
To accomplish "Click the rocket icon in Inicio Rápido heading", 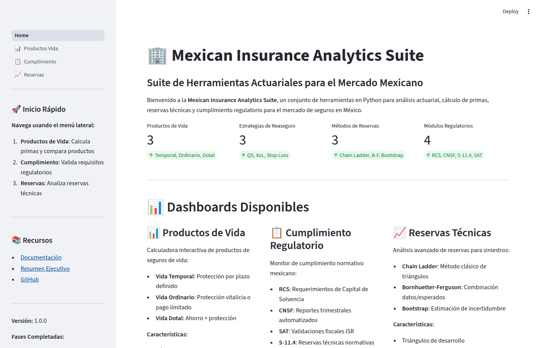I will click(x=16, y=109).
